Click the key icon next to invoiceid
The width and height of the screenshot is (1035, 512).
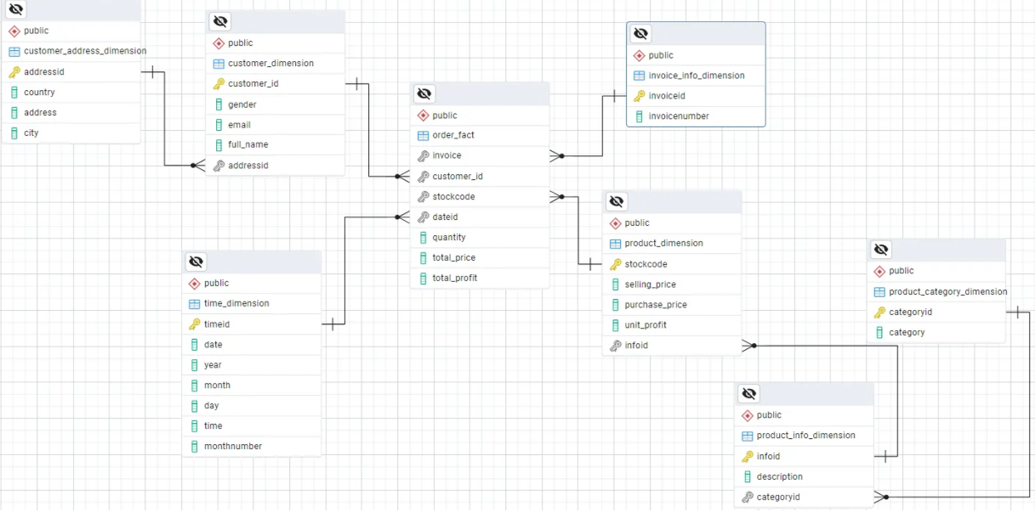coord(639,95)
